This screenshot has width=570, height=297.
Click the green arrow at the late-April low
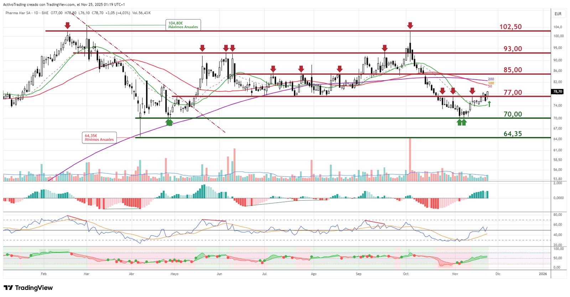click(x=169, y=122)
